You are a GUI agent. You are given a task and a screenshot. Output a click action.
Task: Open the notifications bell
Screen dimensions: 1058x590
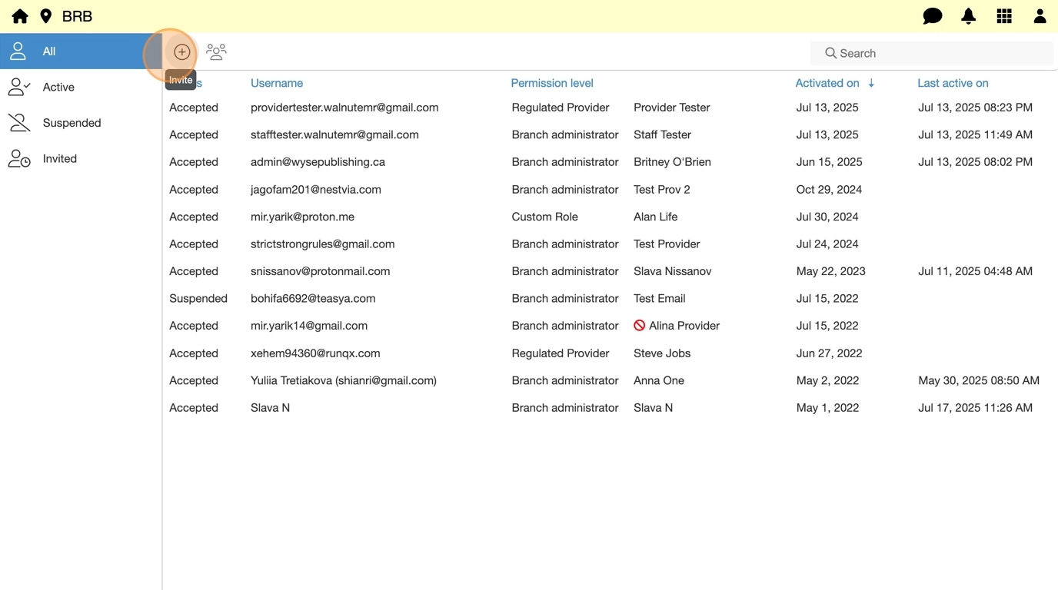click(968, 16)
